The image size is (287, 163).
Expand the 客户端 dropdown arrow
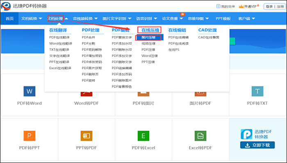pos(253,18)
